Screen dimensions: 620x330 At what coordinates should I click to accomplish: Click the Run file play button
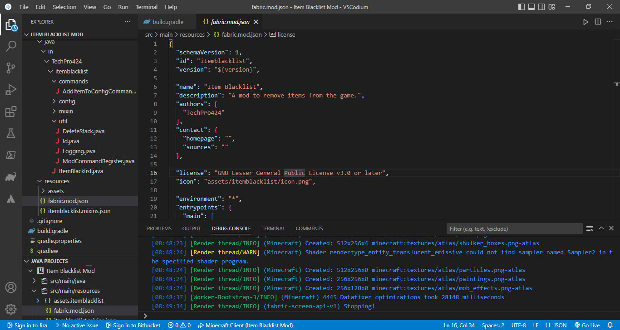pyautogui.click(x=586, y=21)
